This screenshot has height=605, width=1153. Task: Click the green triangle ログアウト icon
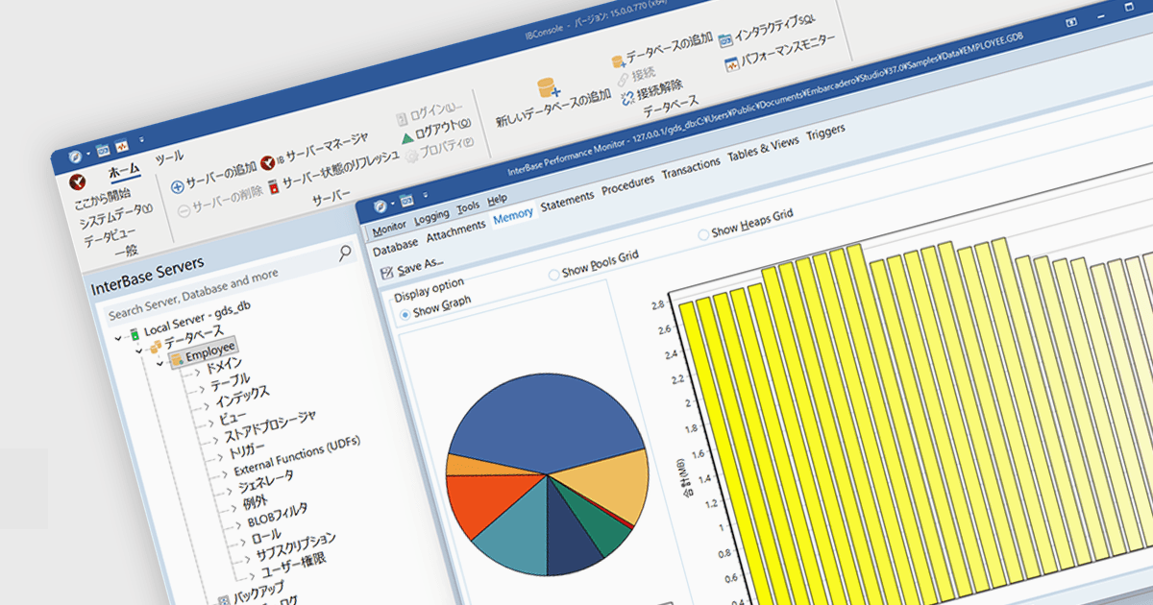coord(407,138)
